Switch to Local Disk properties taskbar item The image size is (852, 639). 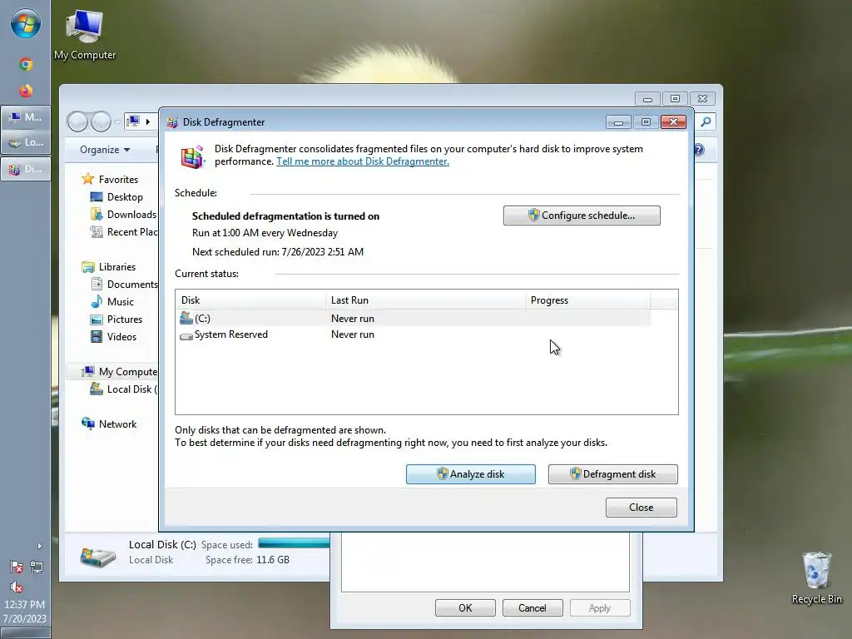pyautogui.click(x=26, y=142)
